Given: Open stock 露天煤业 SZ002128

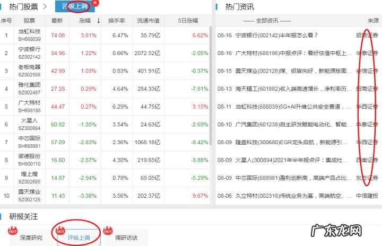Looking at the screenshot, I should click(30, 196).
